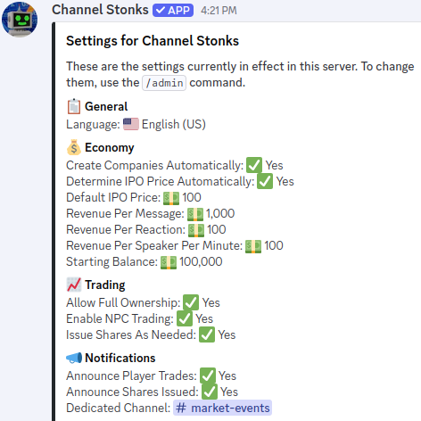
Task: Click the Create Companies Automatically checkmark
Action: coord(254,165)
